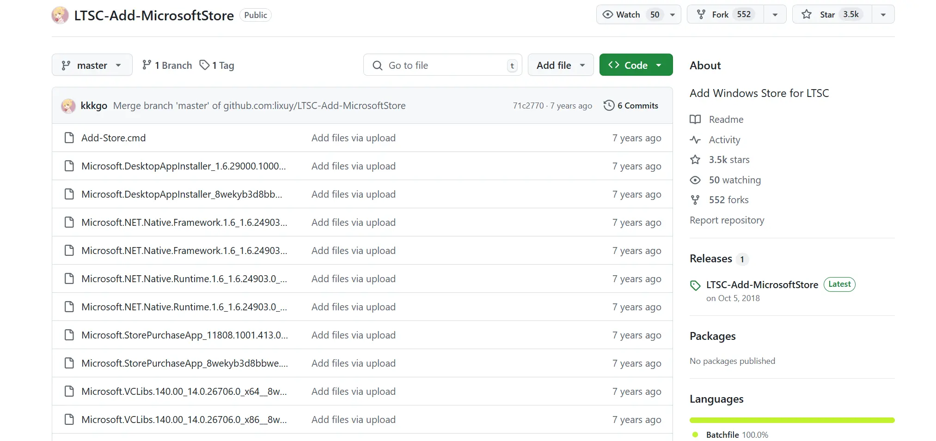The height and width of the screenshot is (441, 936).
Task: Click the tag icon next to the latest release
Action: [x=695, y=285]
